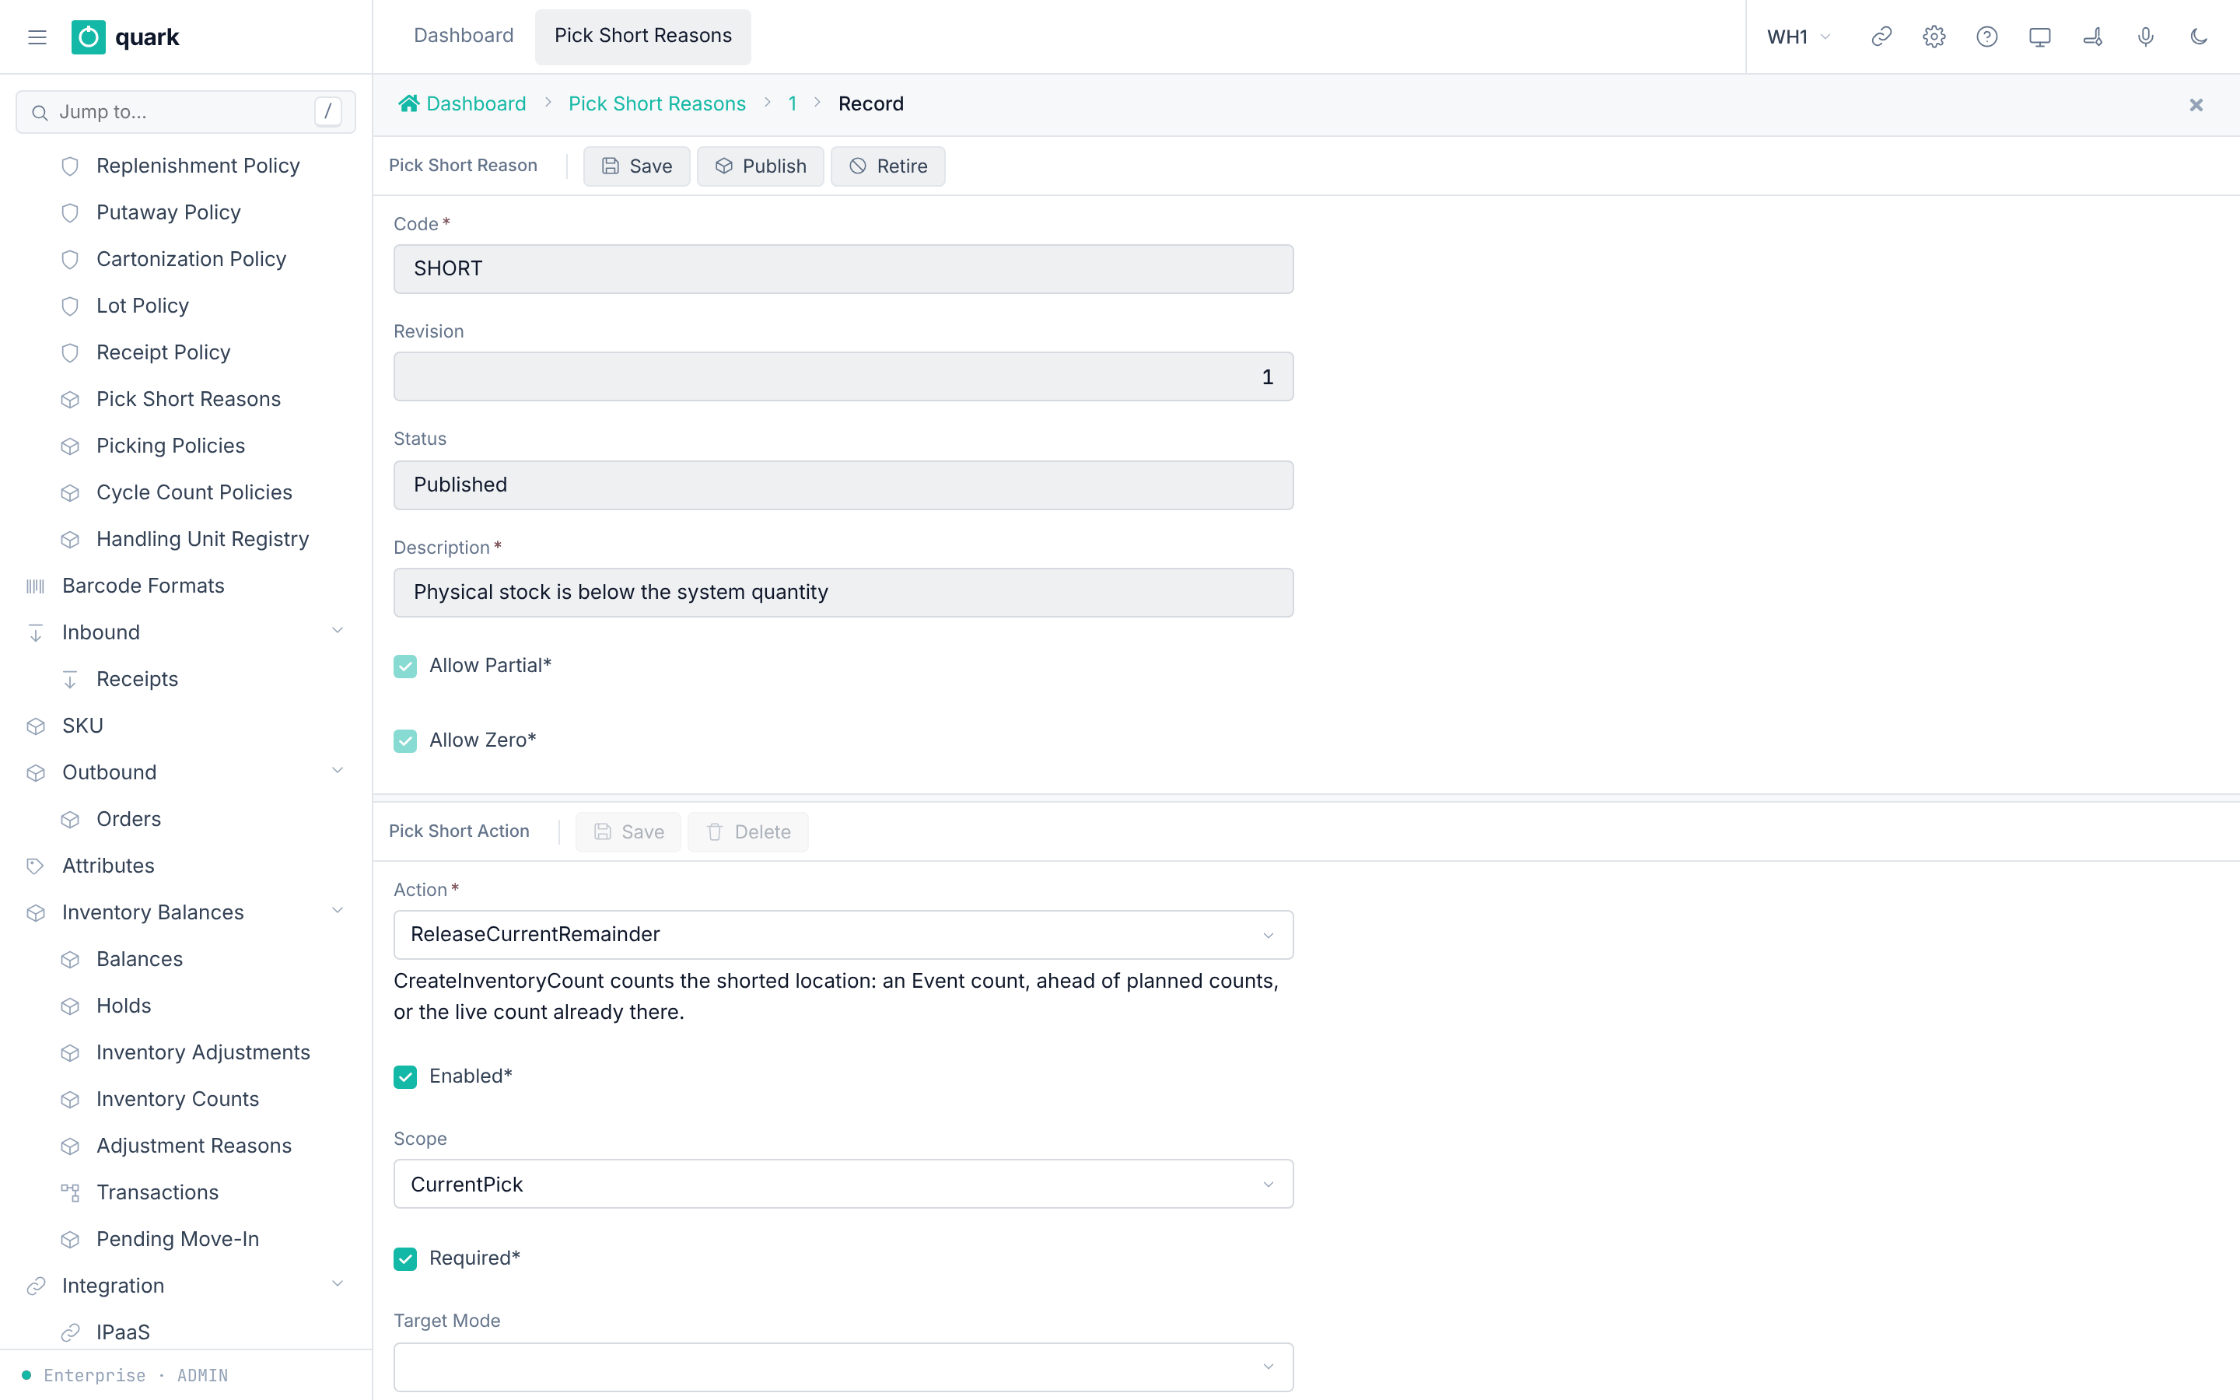Activate the microphone icon
This screenshot has width=2240, height=1400.
click(2146, 37)
